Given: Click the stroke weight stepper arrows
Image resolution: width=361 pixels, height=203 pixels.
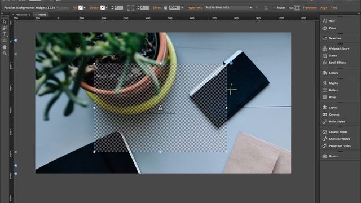Looking at the screenshot, I should click(112, 8).
